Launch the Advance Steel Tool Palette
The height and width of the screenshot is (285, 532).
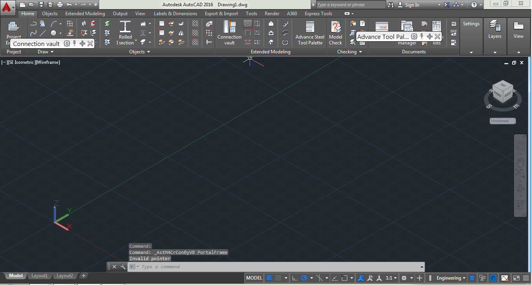(x=309, y=32)
